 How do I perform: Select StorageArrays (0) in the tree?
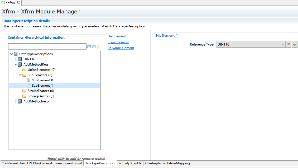[41, 96]
